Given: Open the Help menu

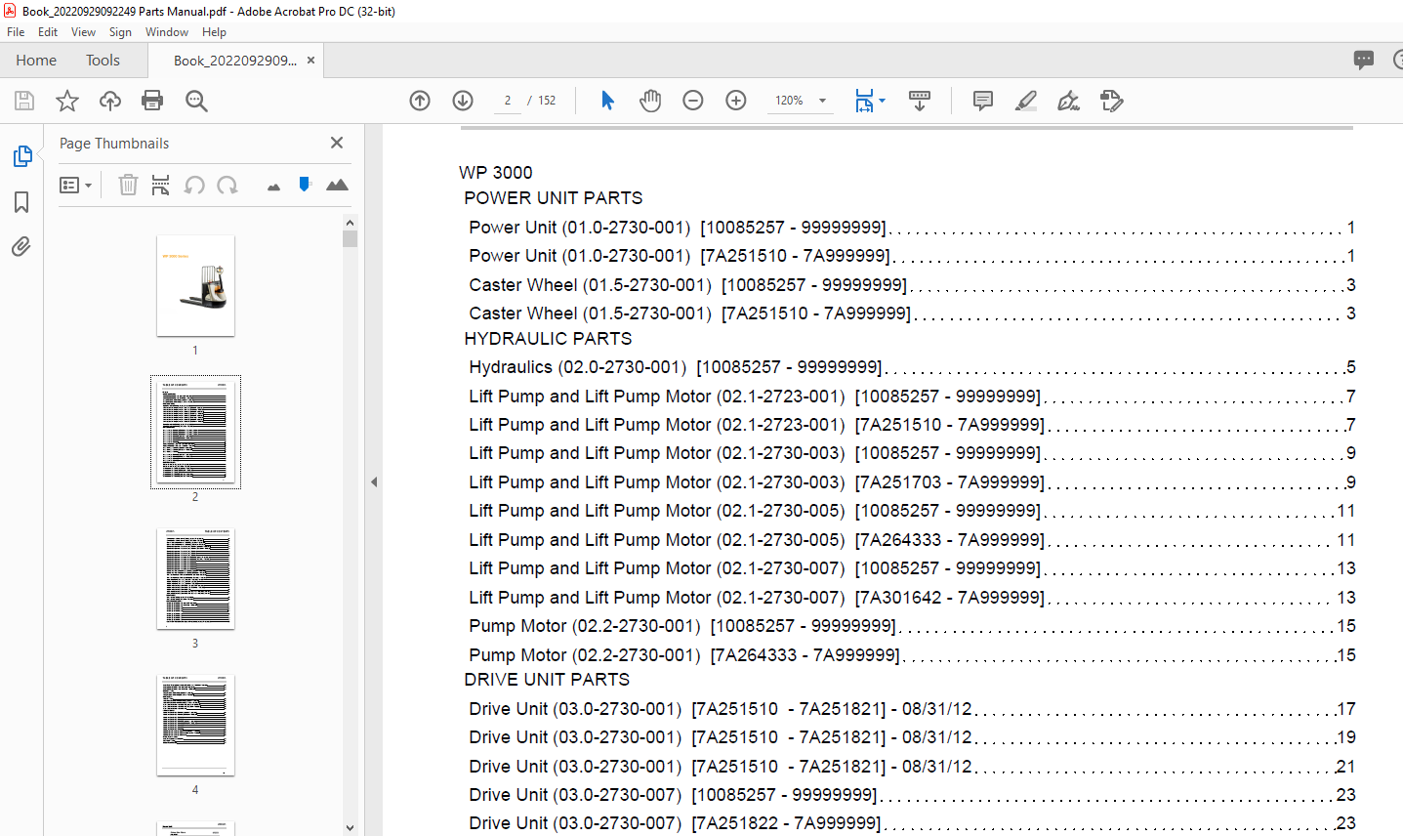Looking at the screenshot, I should point(214,32).
